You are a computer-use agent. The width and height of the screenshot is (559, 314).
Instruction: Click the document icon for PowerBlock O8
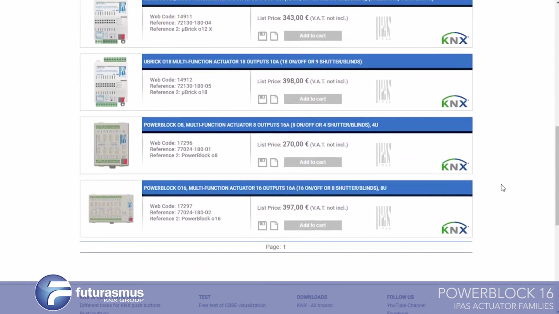coord(274,162)
